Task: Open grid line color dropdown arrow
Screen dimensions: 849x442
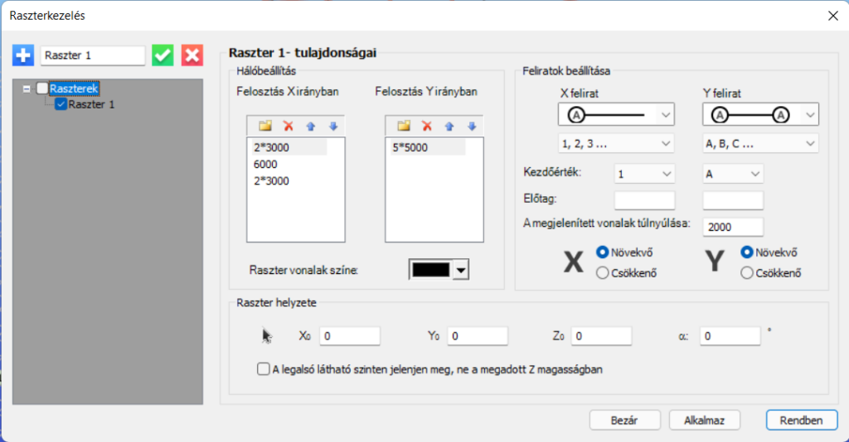Action: [461, 270]
